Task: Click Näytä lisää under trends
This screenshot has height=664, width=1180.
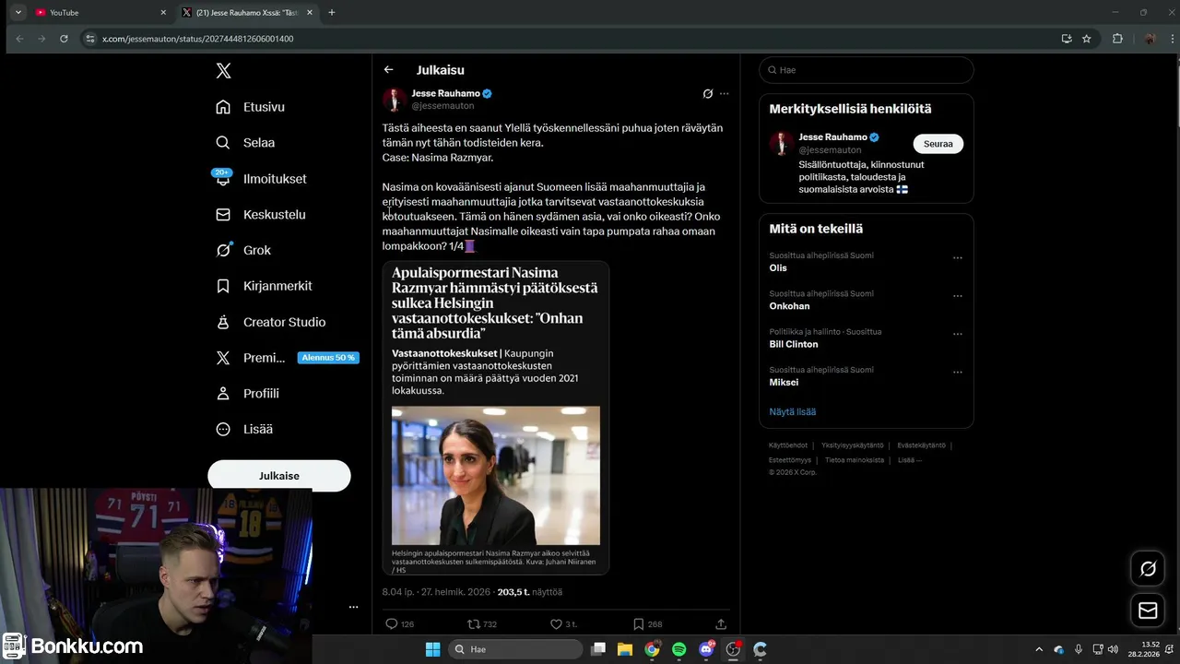Action: (x=793, y=411)
